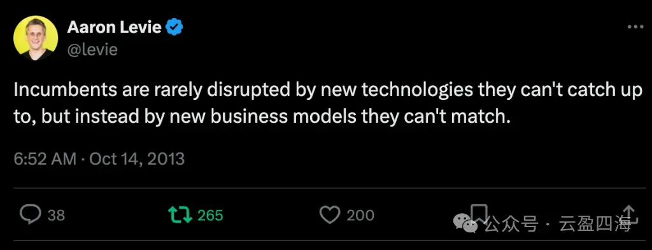Toggle the heart like icon

330,215
